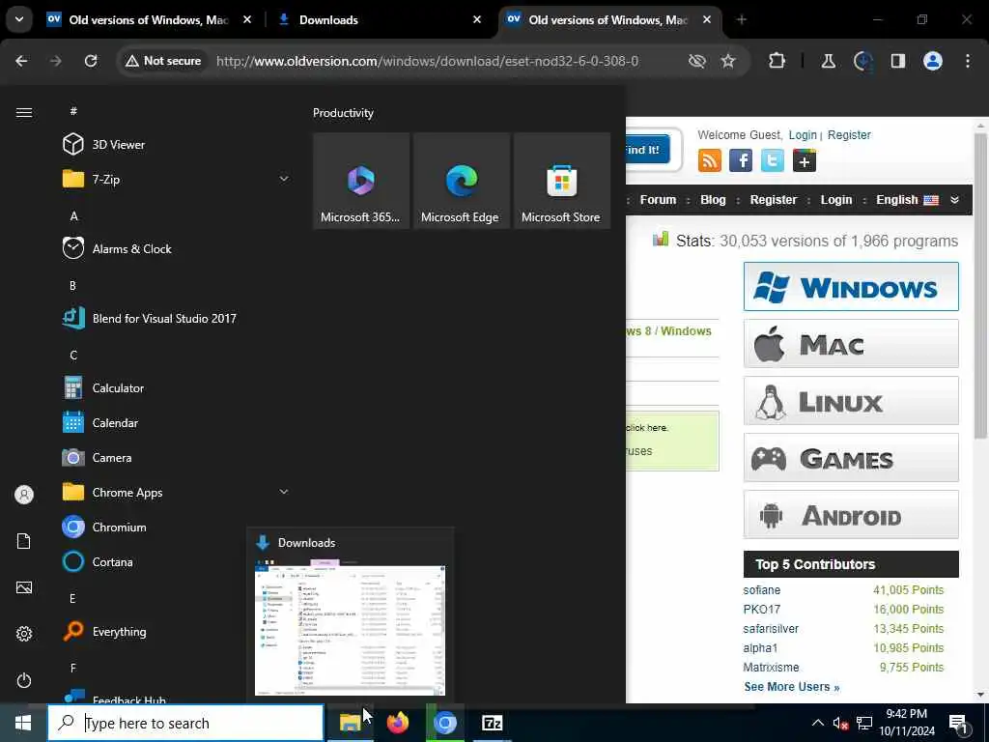989x742 pixels.
Task: Open the browser three-dot menu
Action: [968, 61]
